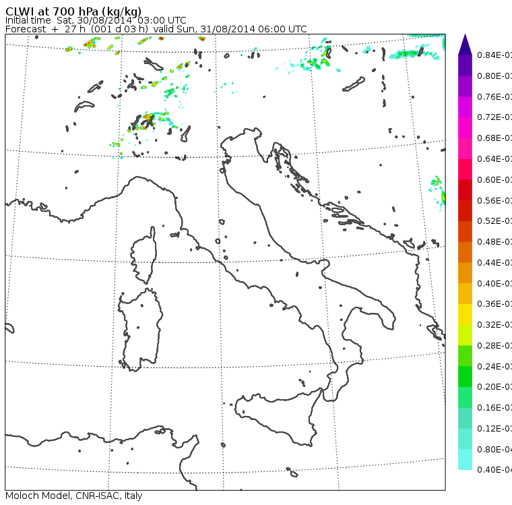Click the 0.84E legend value
The image size is (512, 505).
[494, 55]
